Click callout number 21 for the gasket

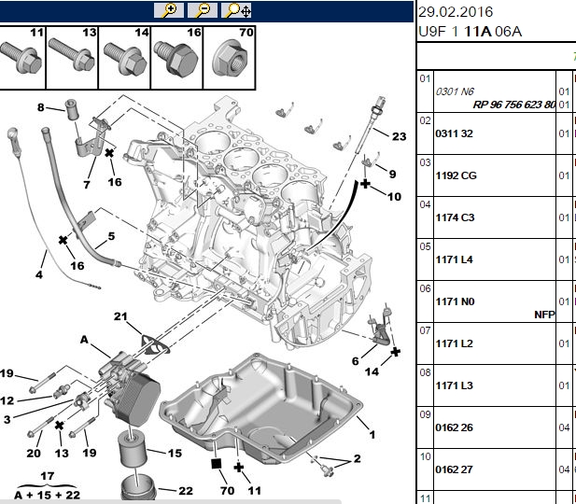pyautogui.click(x=120, y=316)
